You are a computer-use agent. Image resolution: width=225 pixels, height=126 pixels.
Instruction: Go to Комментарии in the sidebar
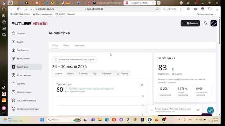point(21,92)
